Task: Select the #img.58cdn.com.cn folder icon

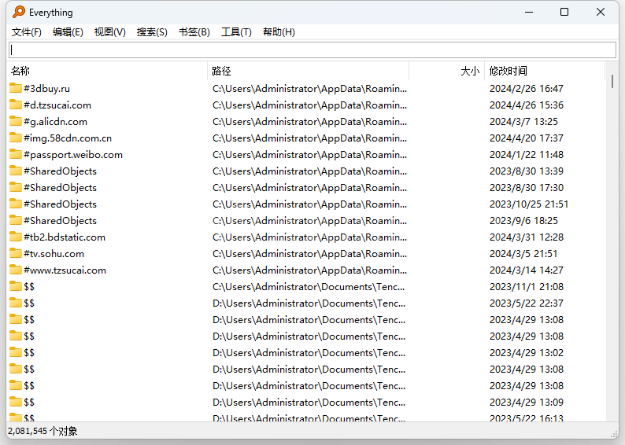Action: point(16,138)
